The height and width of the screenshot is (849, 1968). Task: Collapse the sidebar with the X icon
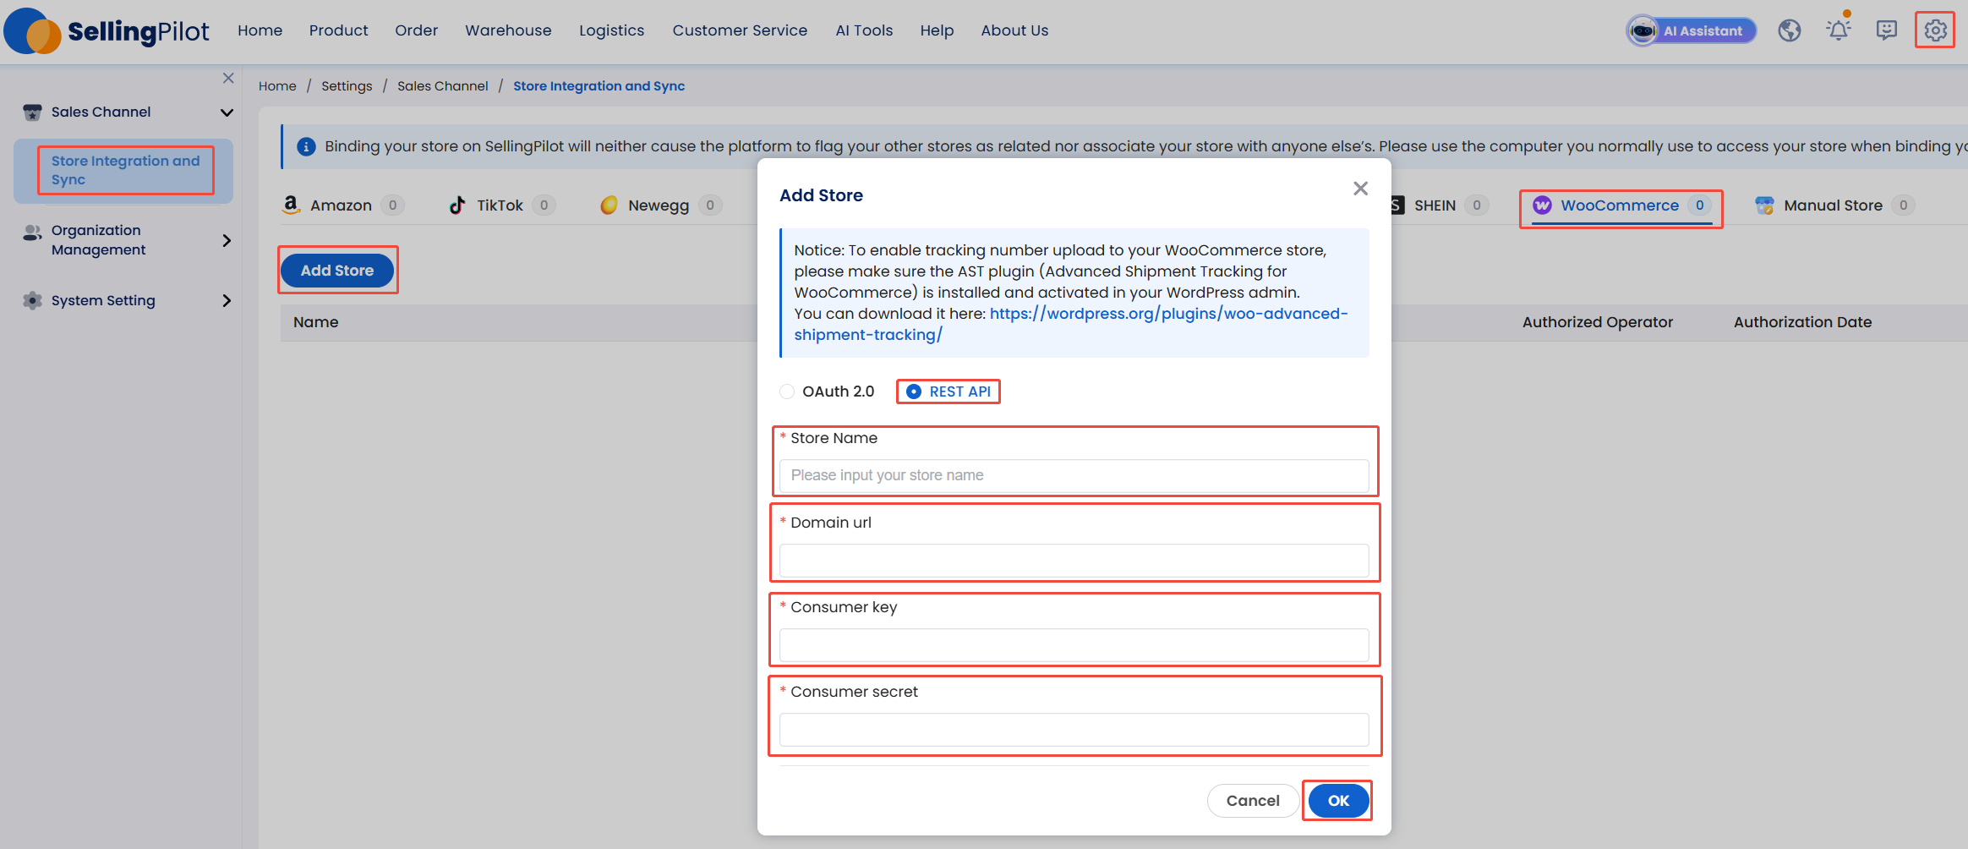[x=228, y=78]
